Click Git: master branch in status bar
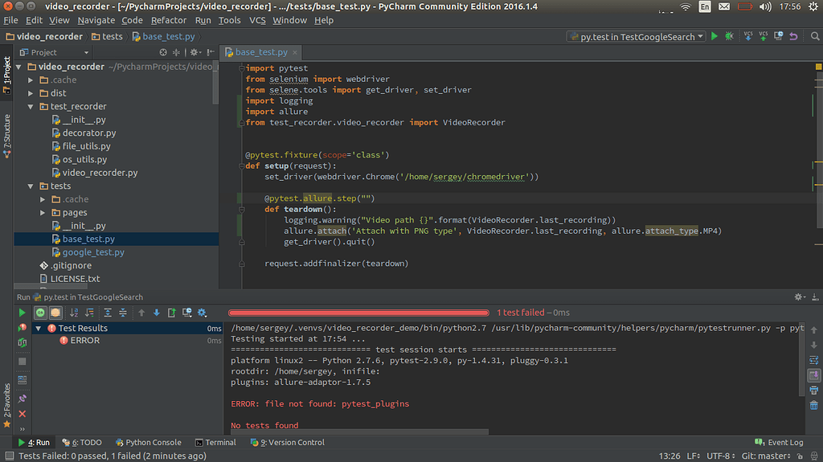 766,456
